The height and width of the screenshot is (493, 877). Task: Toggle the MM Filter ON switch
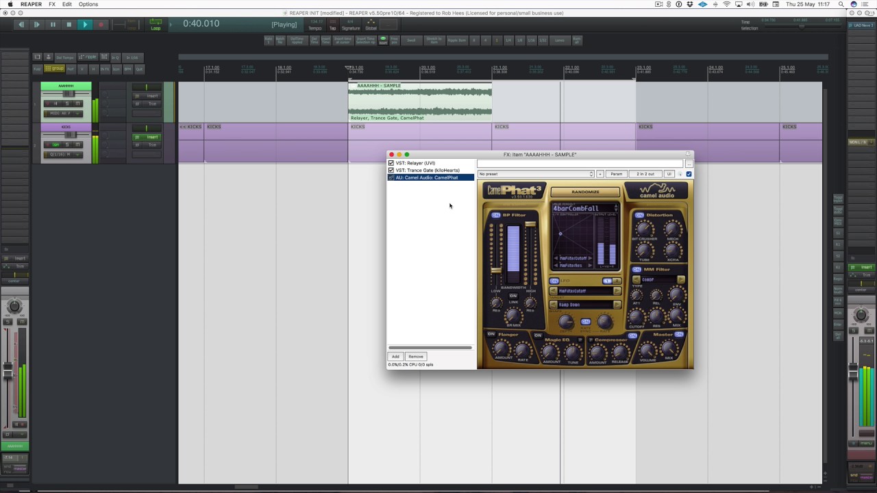637,270
